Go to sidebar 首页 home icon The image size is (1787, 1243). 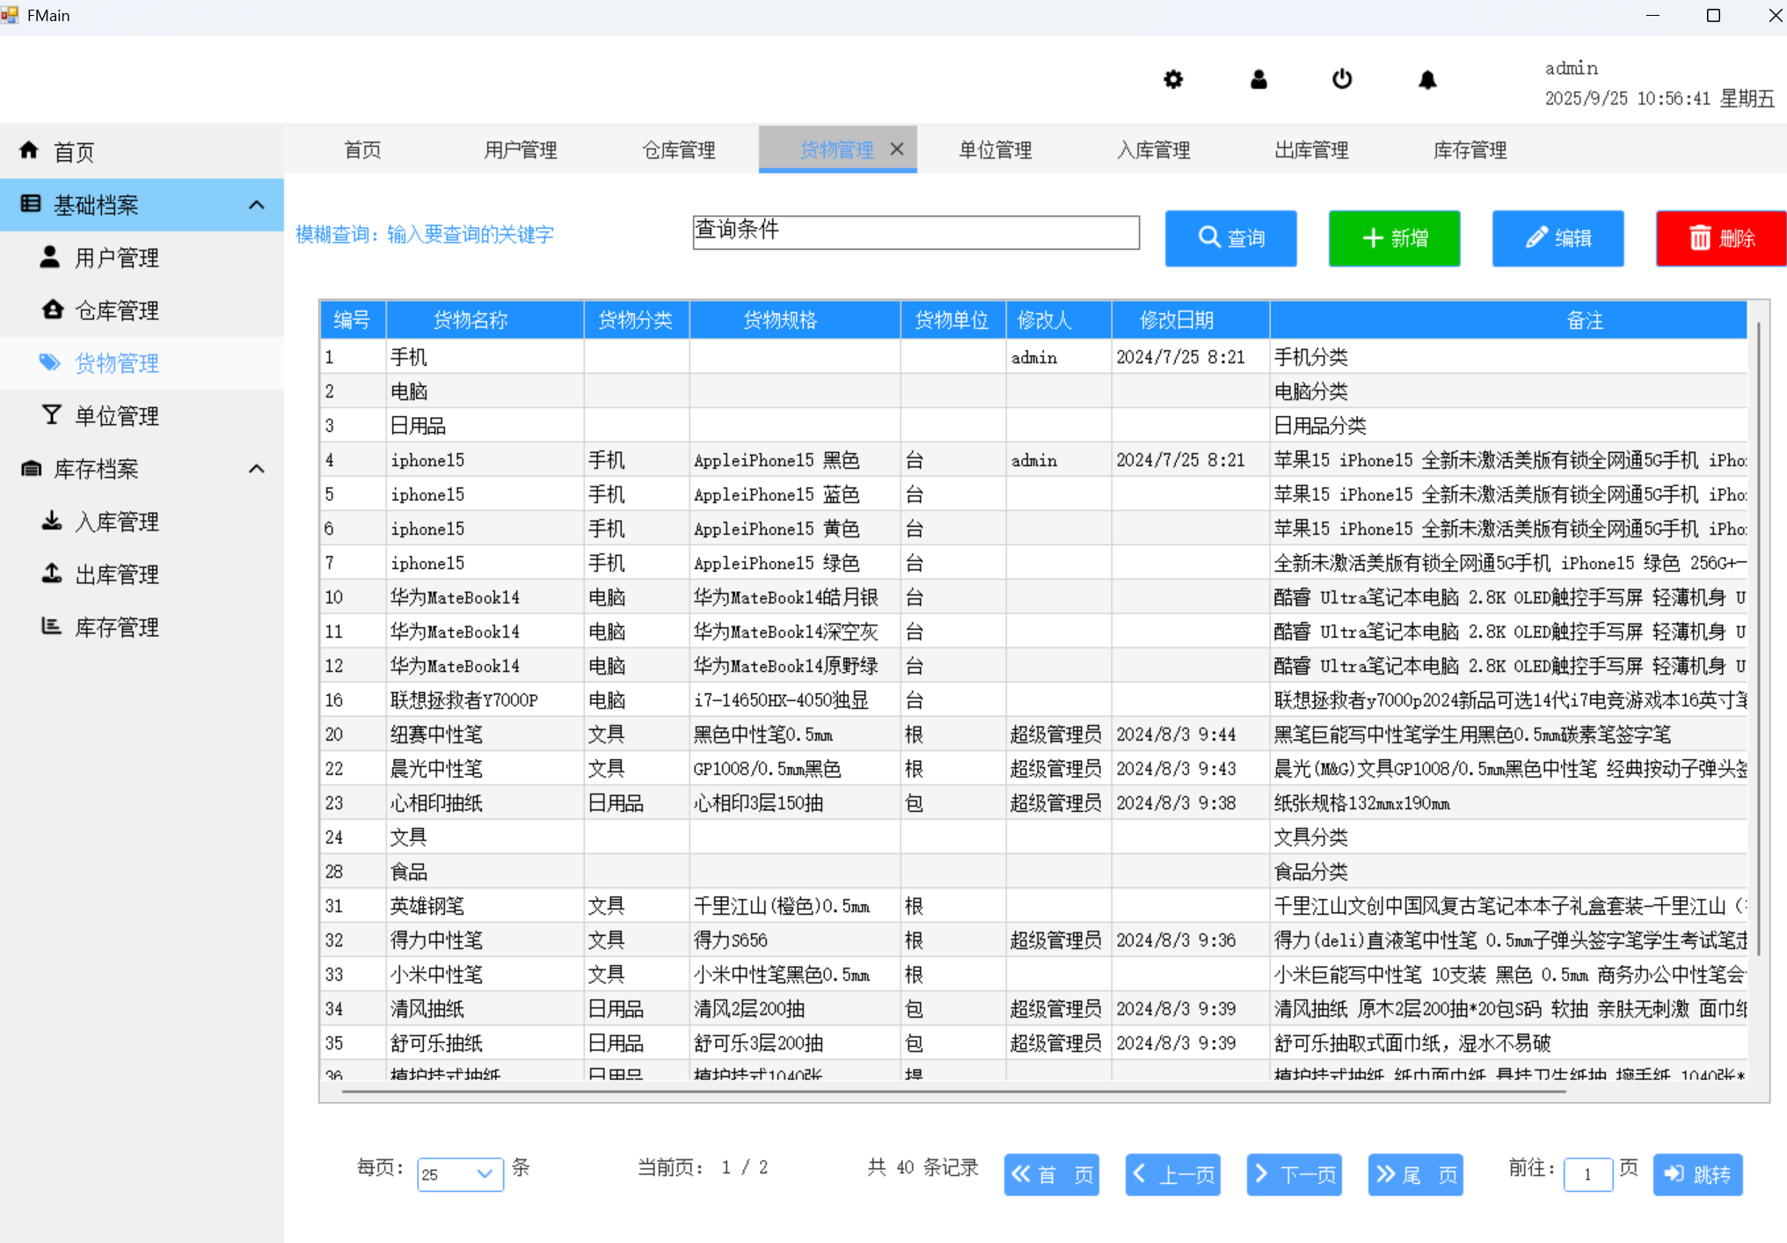(30, 151)
